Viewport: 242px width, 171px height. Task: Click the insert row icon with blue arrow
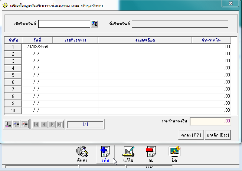[16, 124]
